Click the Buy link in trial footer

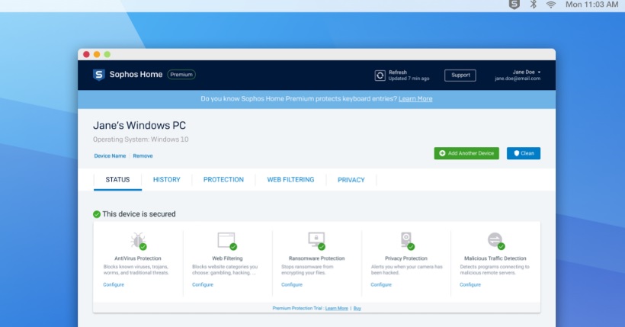click(357, 308)
